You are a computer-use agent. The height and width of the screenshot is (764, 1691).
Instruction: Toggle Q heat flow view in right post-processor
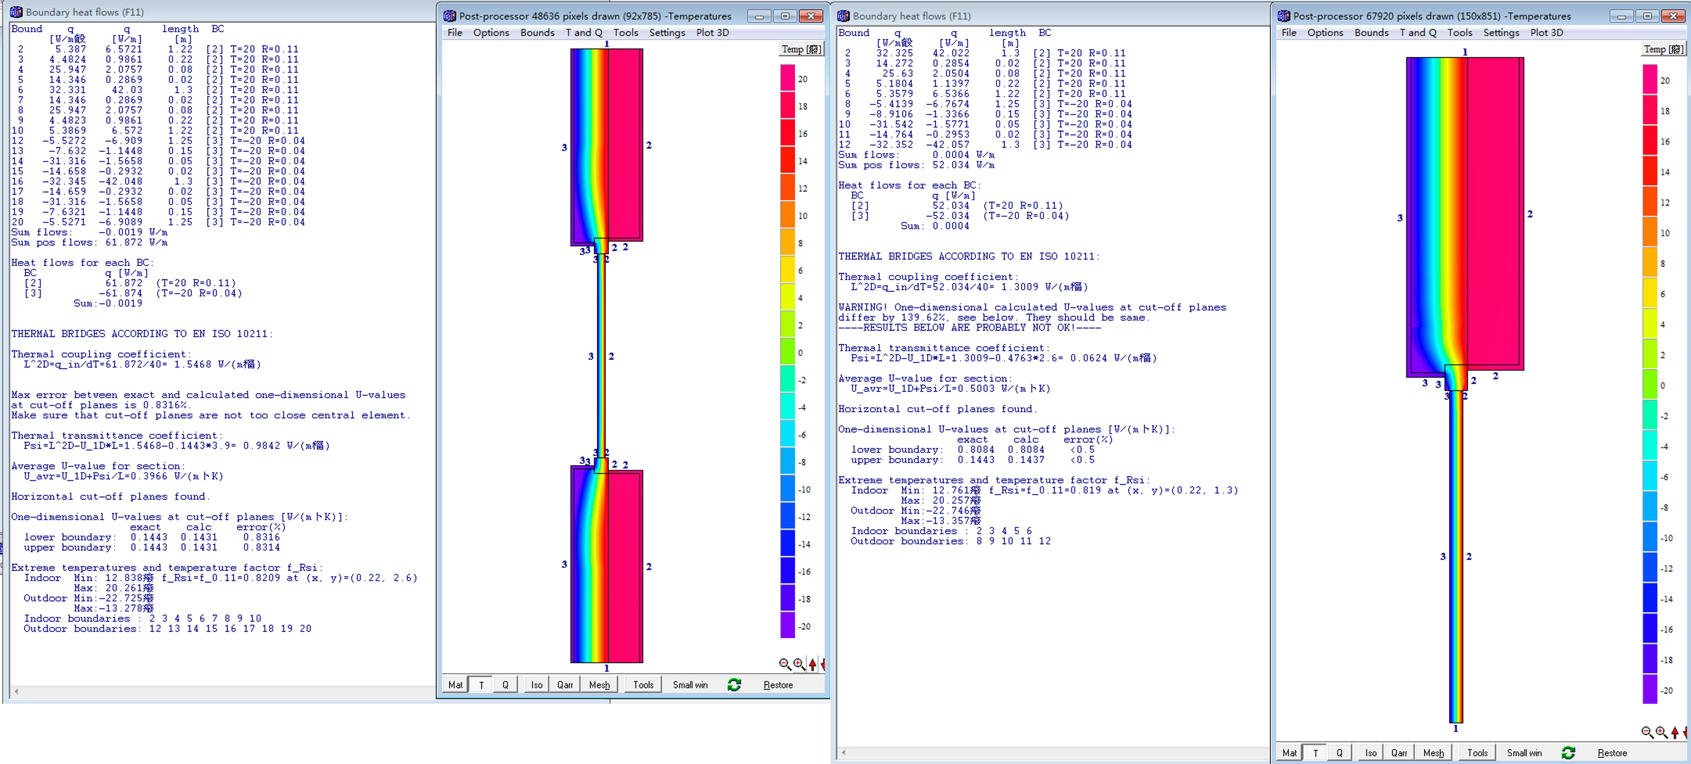pos(1339,753)
